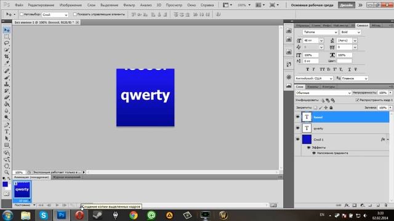Hide the qwerty text layer
Image resolution: width=394 pixels, height=221 pixels.
pos(298,128)
